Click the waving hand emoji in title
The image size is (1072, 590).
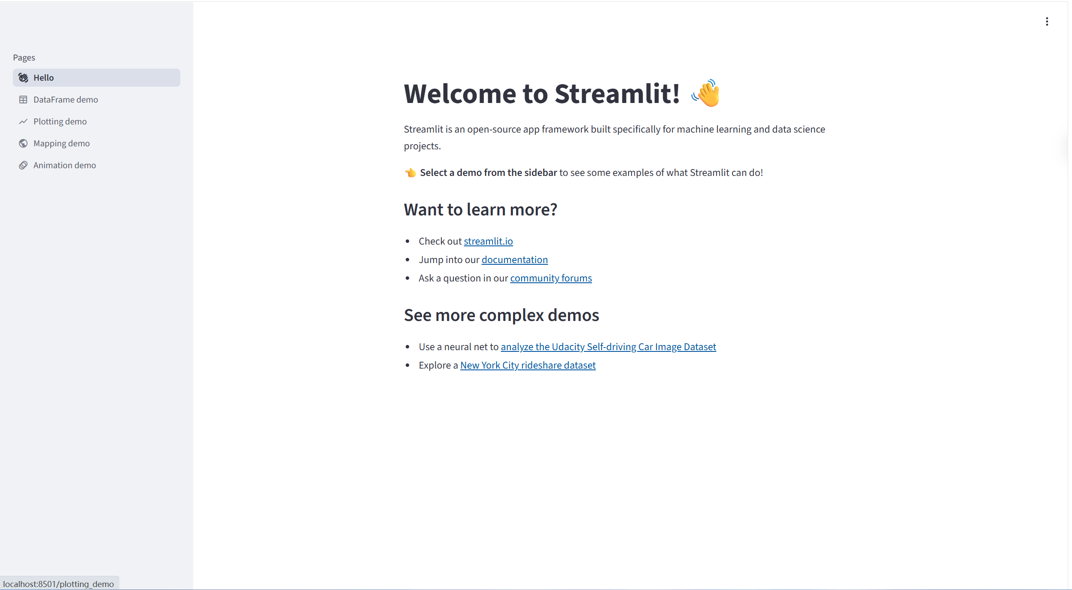(705, 93)
